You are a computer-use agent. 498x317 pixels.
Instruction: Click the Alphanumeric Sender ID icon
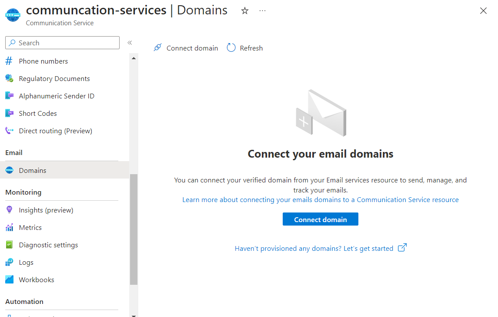[10, 96]
